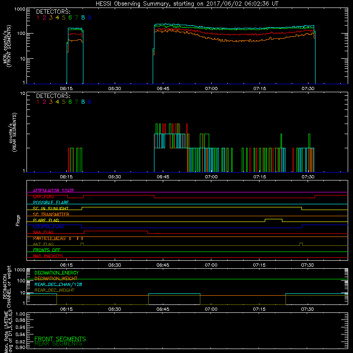Click the DETECTORS: label in front segments plot
This screenshot has height=353, width=353.
[53, 12]
